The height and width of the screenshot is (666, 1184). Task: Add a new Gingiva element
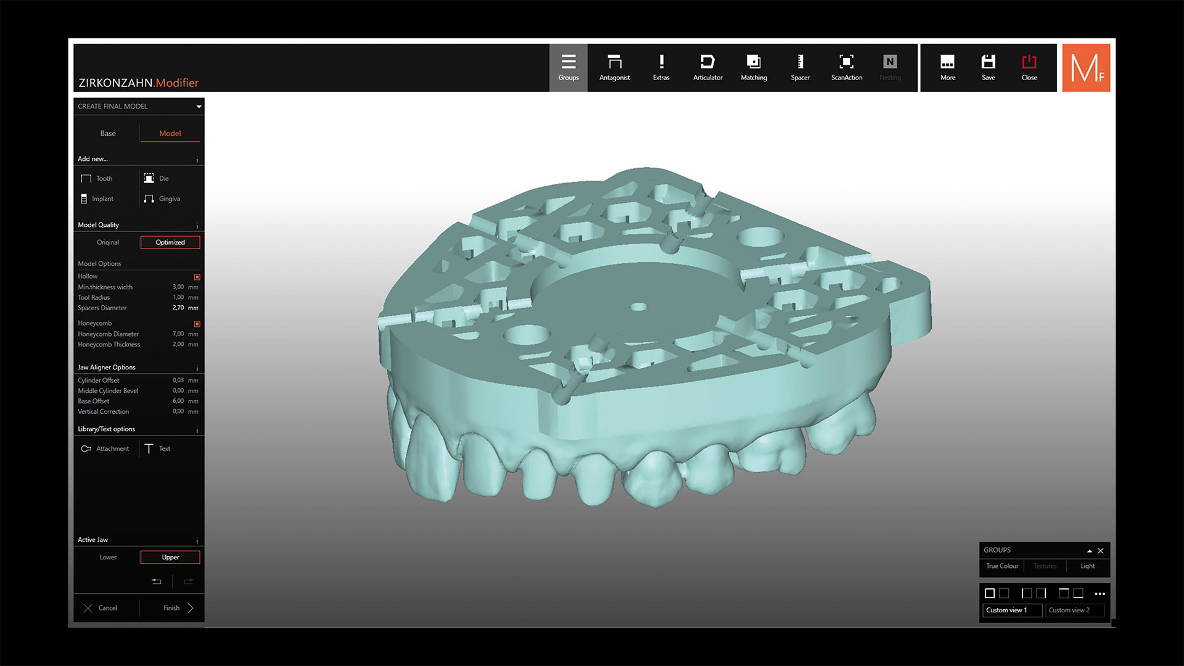(x=163, y=199)
